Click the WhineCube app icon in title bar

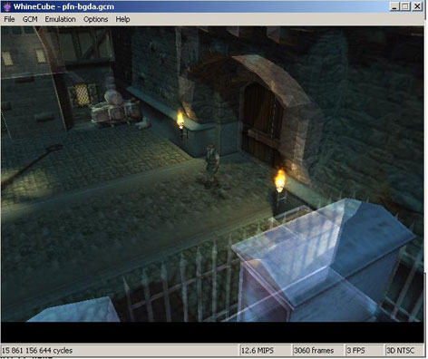click(7, 6)
